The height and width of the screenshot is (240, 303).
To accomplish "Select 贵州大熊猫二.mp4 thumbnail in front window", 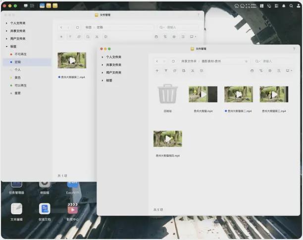I will pos(239,94).
